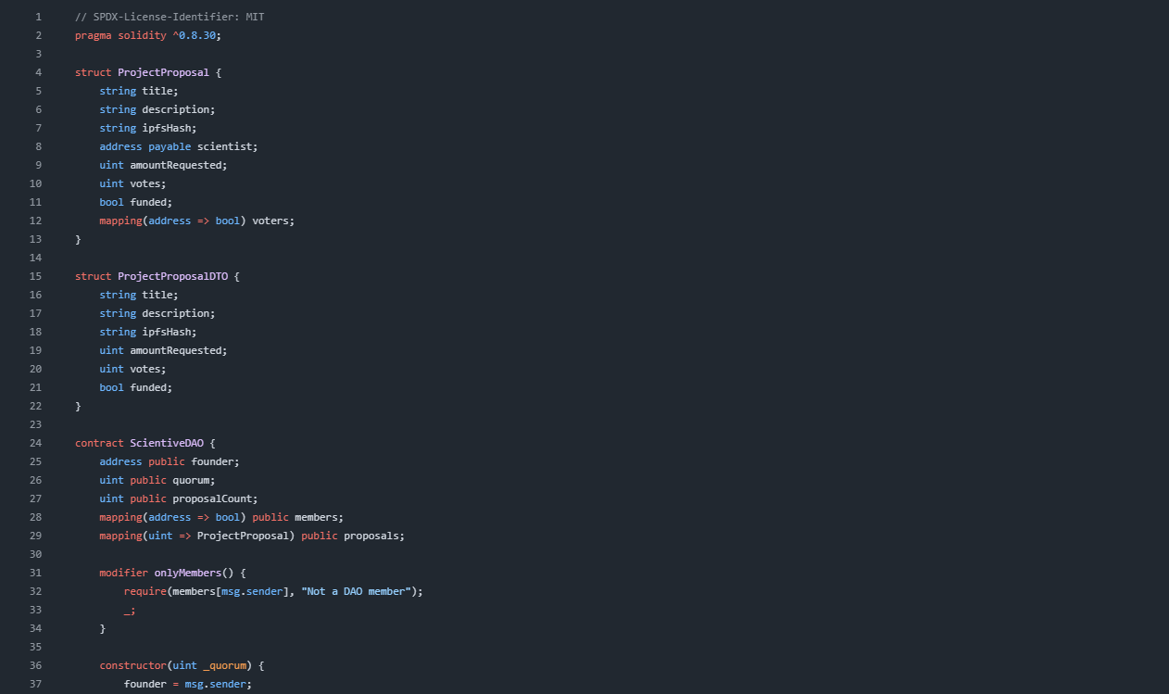
Task: Click the _quorum constructor parameter
Action: 224,665
